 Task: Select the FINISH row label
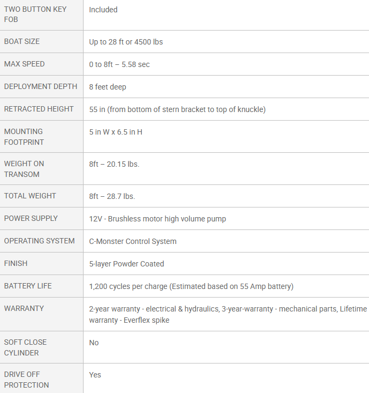click(16, 263)
